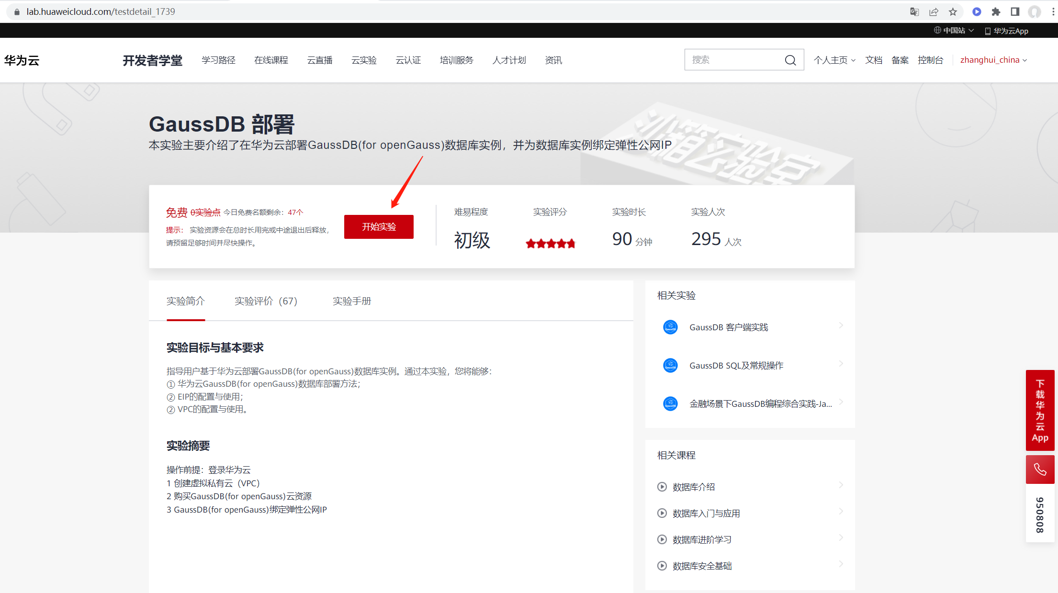Open the 云实验 menu item
The width and height of the screenshot is (1058, 593).
tap(364, 60)
